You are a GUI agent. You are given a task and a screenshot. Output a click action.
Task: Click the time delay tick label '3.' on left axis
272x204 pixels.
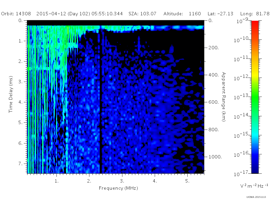20,82
